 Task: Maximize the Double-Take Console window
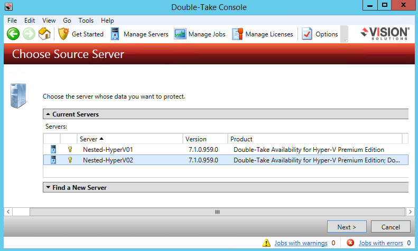pyautogui.click(x=384, y=5)
